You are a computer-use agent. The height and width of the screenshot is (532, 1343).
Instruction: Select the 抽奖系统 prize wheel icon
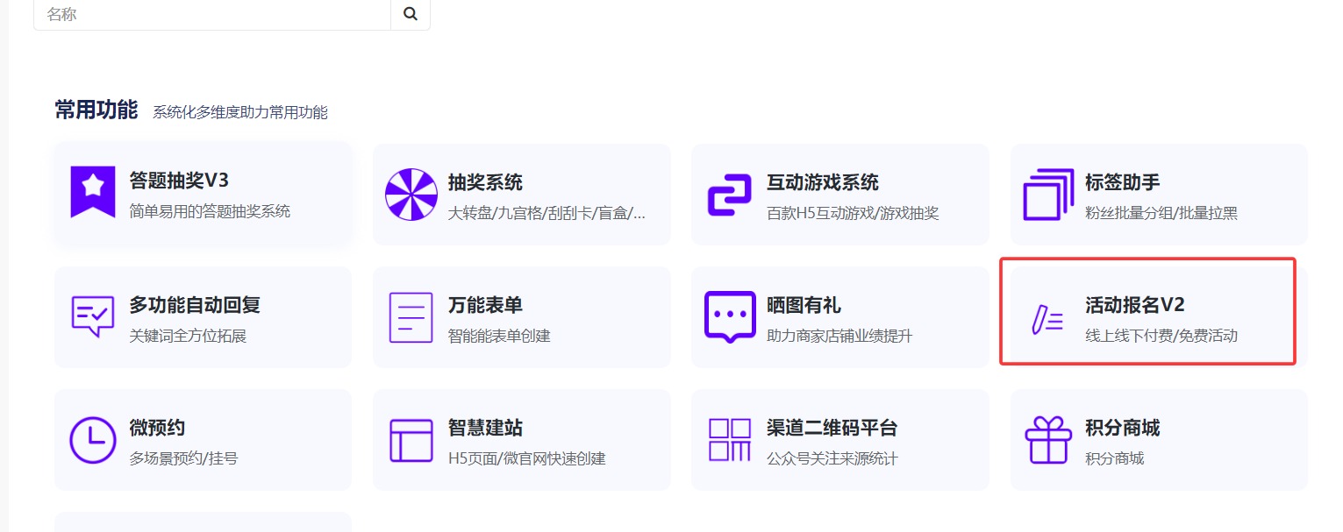tap(411, 195)
